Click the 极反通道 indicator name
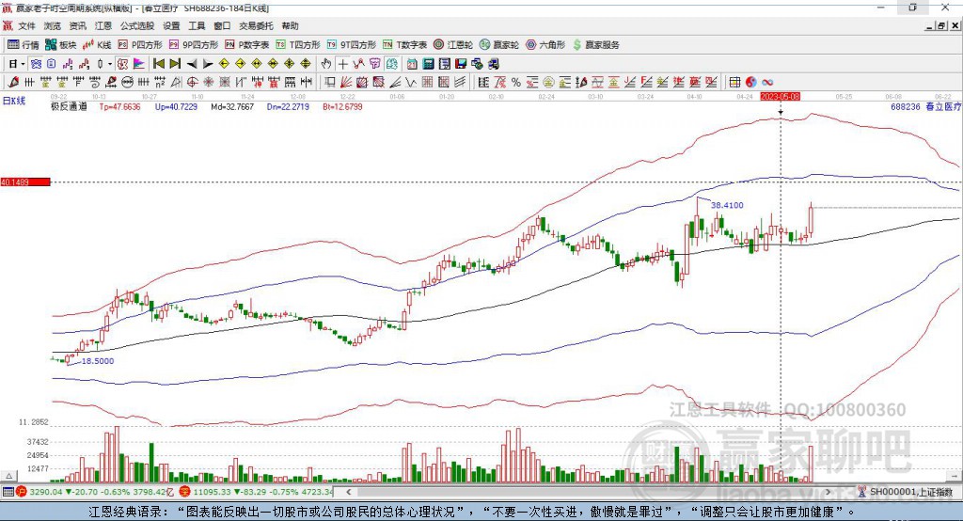Screen dimensions: 963x521 pos(69,106)
